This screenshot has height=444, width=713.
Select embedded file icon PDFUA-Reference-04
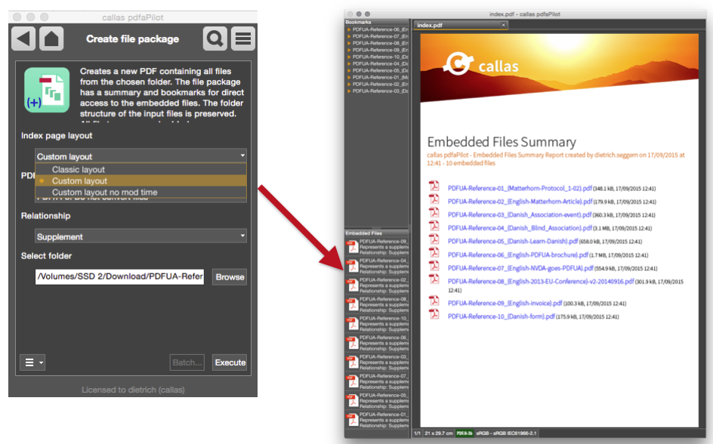[x=353, y=266]
